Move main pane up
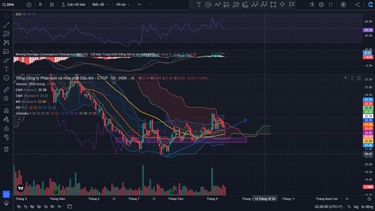Viewport: 375px width, 211px height. tap(345, 78)
